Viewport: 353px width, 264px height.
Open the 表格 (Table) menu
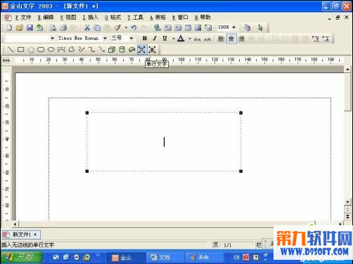click(158, 18)
